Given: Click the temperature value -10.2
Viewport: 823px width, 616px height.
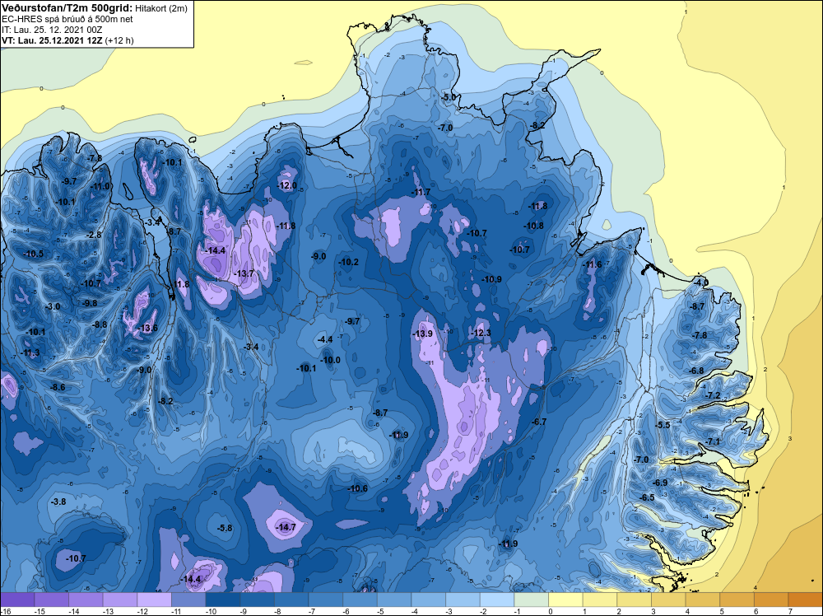Looking at the screenshot, I should click(348, 262).
